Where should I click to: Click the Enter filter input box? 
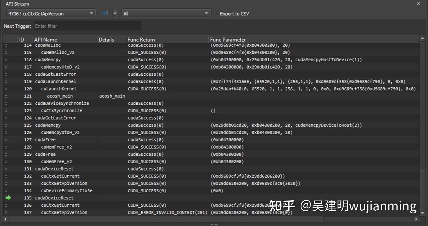[87, 26]
